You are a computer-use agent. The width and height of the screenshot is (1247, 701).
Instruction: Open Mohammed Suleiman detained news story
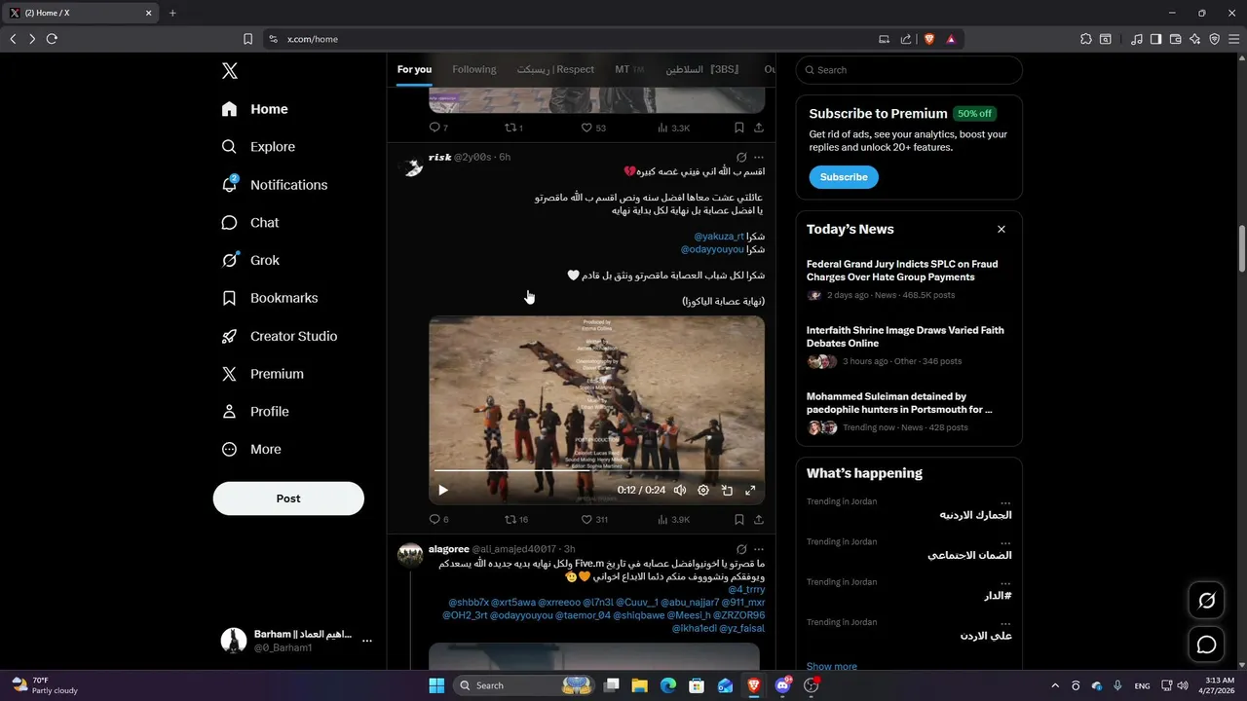[909, 411]
